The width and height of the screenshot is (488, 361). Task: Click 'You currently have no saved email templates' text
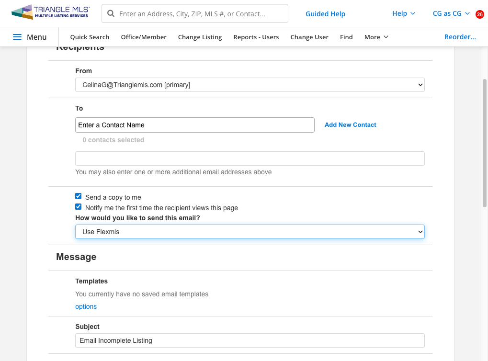tap(142, 294)
